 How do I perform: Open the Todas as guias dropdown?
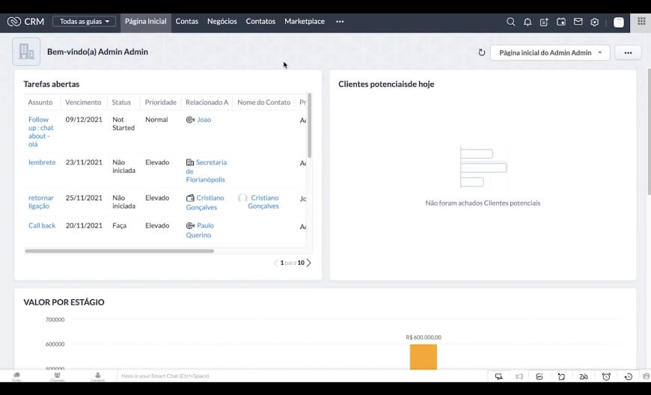click(85, 22)
